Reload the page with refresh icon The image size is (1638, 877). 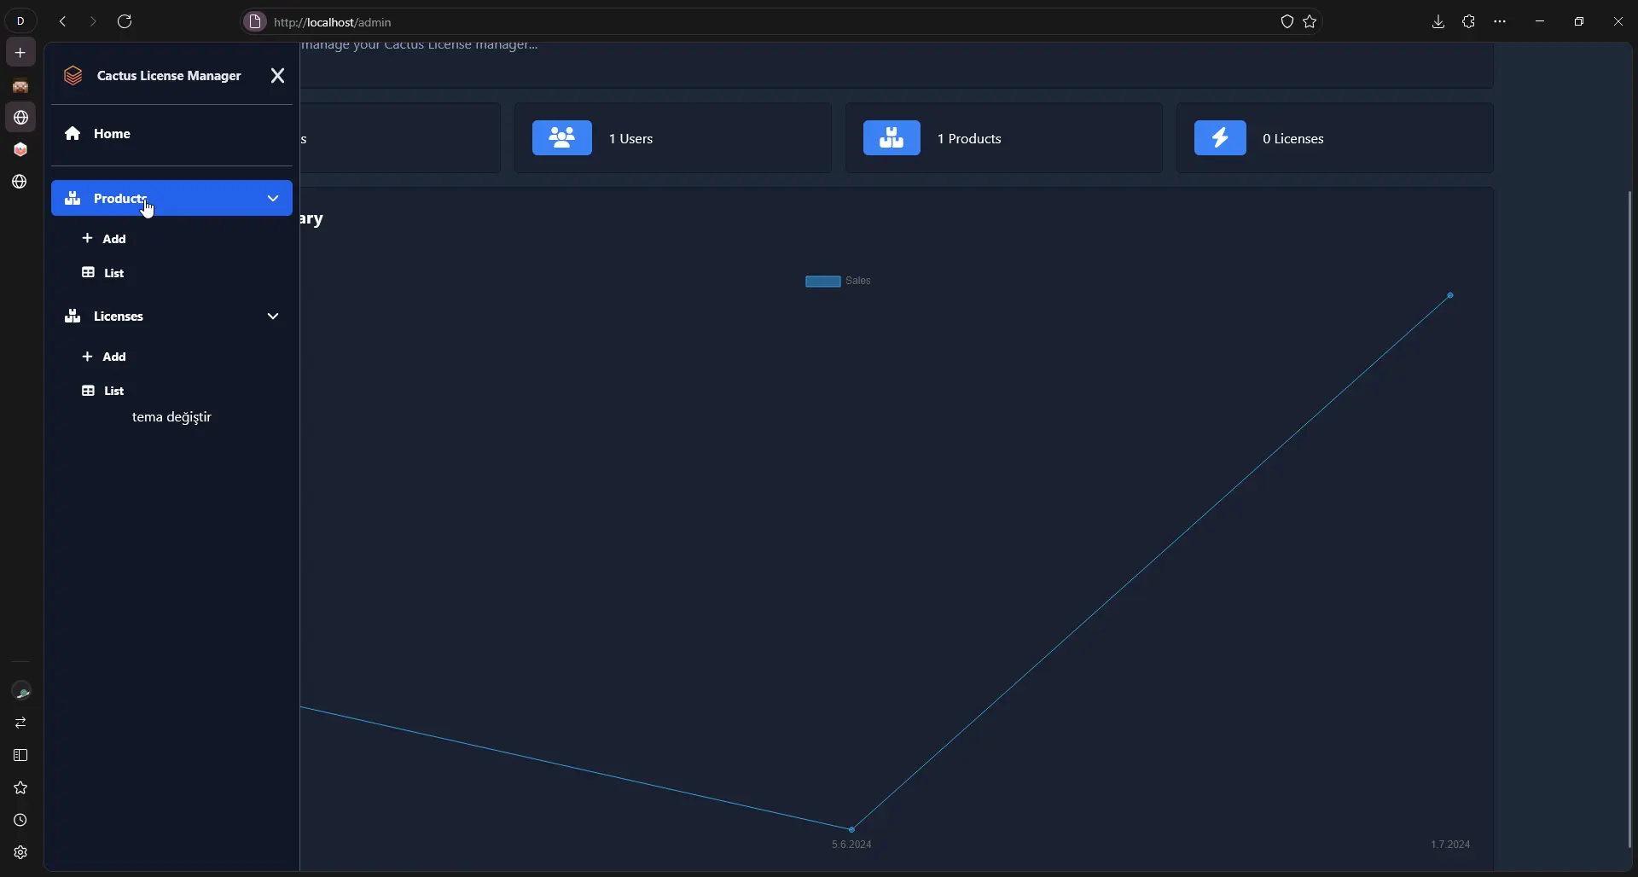125,21
